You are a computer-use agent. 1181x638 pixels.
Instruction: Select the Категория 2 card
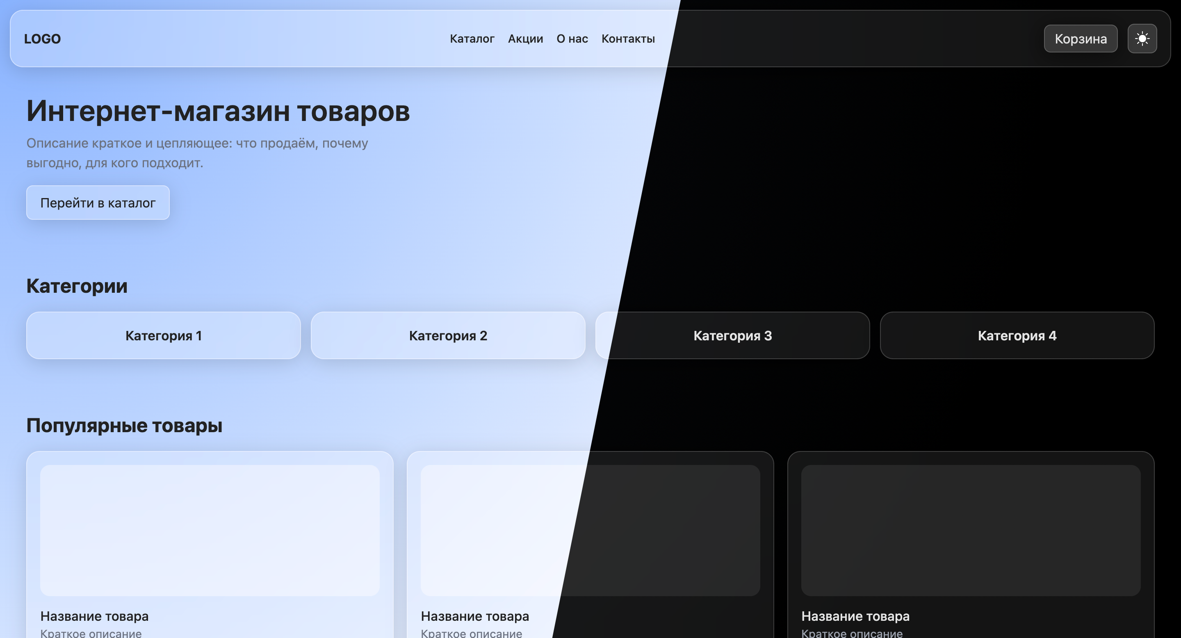(x=447, y=335)
